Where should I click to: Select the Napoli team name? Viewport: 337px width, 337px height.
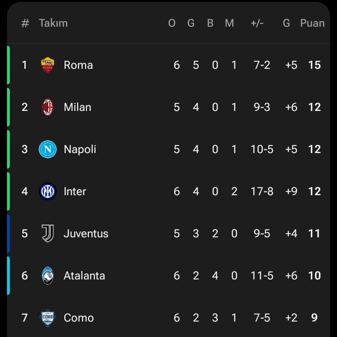[80, 149]
